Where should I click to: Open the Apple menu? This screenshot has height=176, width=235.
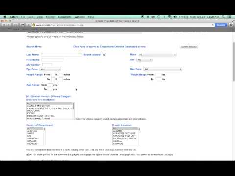coord(5,17)
